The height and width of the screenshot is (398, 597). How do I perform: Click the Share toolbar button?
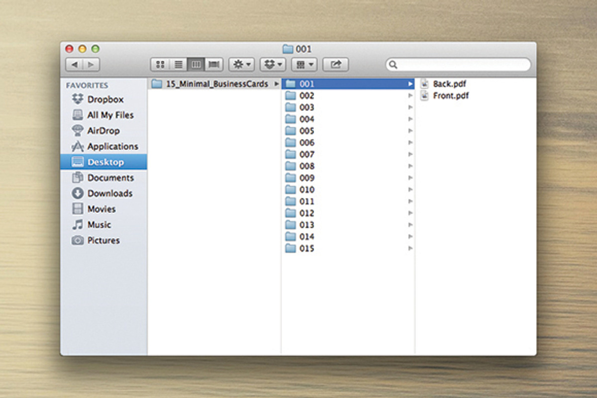click(x=335, y=65)
